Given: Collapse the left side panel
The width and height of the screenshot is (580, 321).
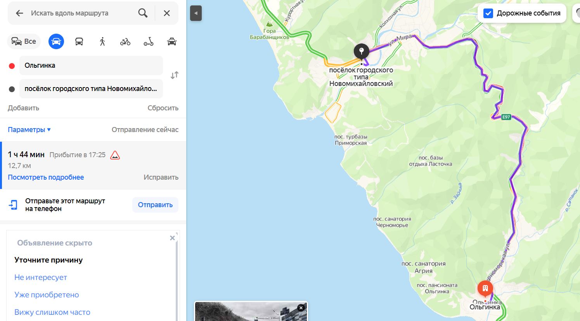Looking at the screenshot, I should [x=196, y=13].
